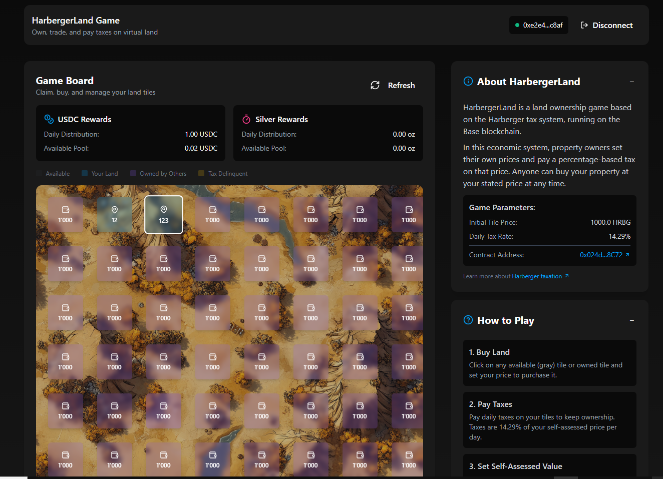Click the USDC Rewards coins icon
Image resolution: width=663 pixels, height=479 pixels.
click(49, 119)
